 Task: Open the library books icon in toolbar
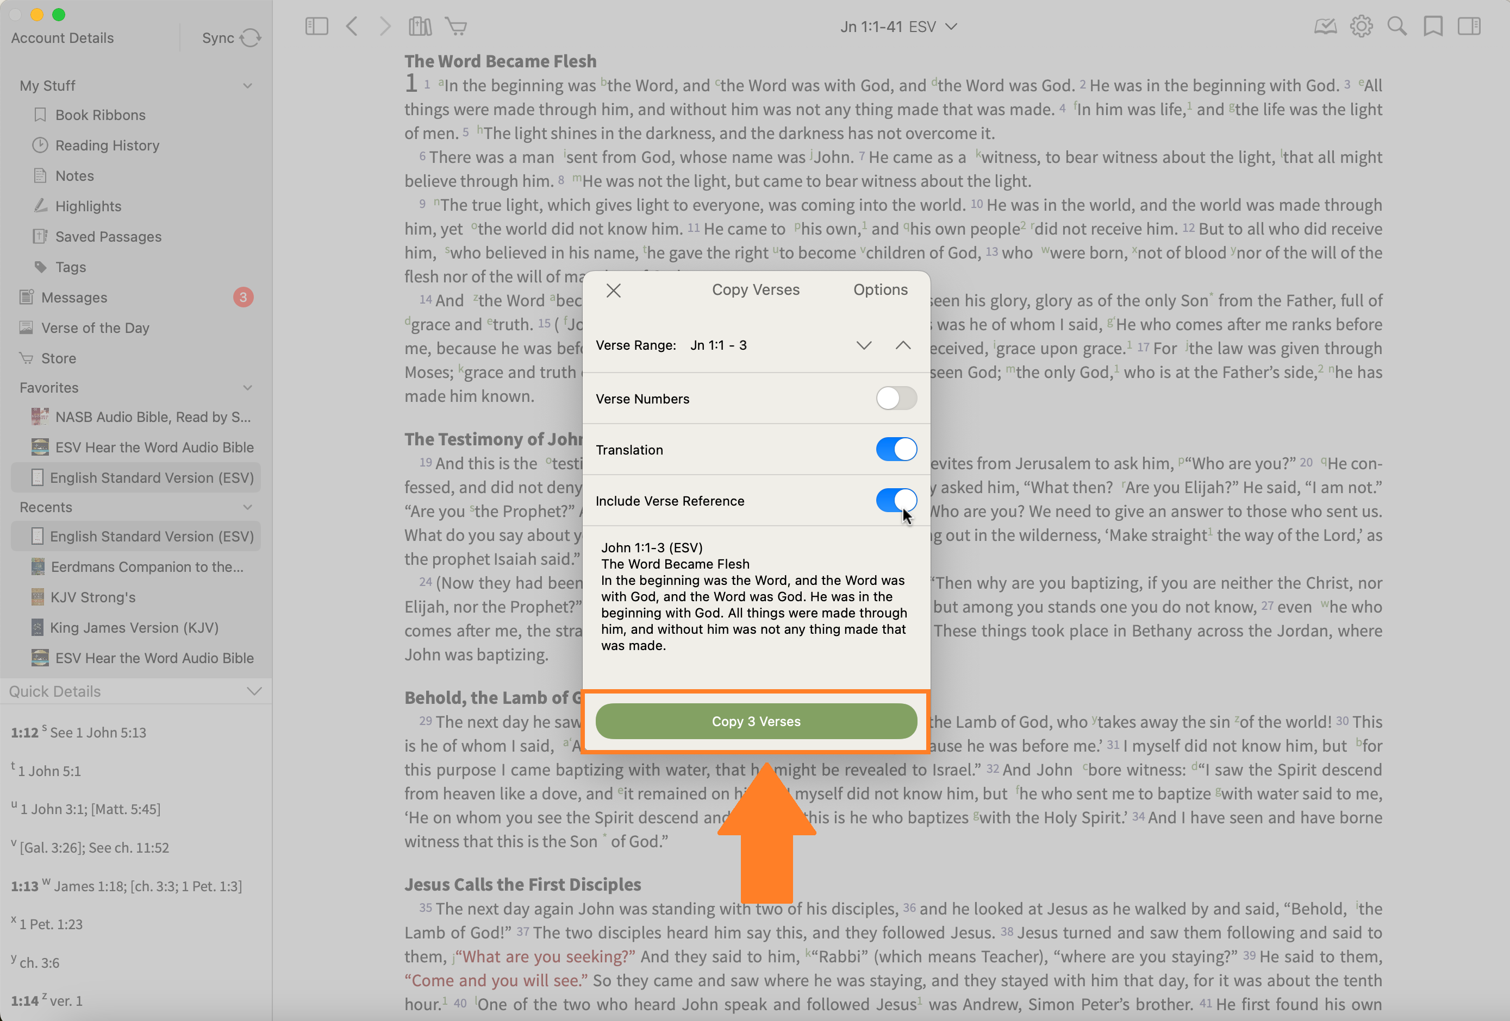point(420,27)
